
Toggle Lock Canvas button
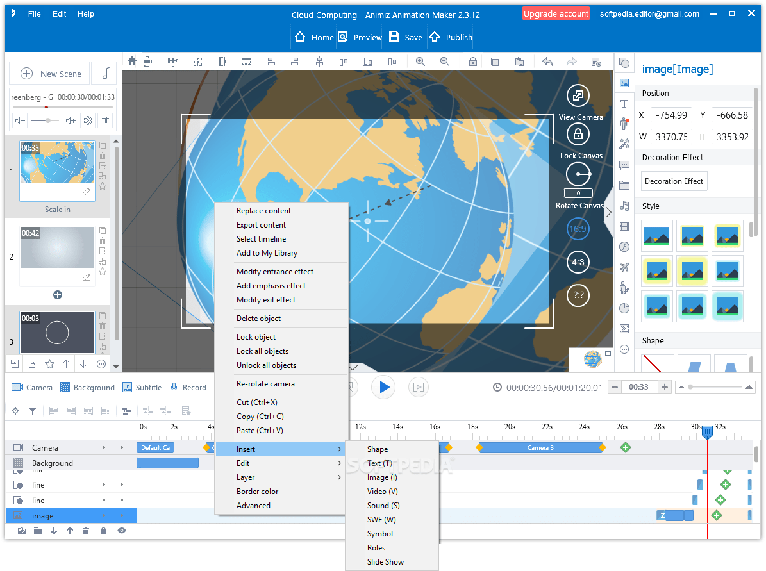578,134
